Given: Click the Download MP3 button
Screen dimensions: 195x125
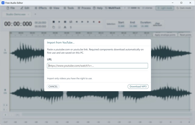Looking at the screenshot, I should click(x=138, y=87).
